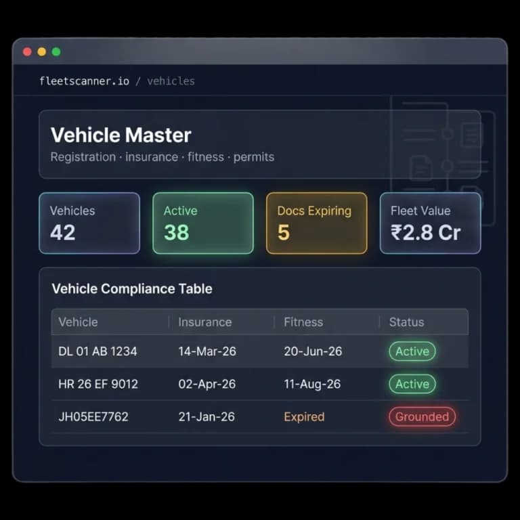Sort by the Status column header

click(406, 322)
